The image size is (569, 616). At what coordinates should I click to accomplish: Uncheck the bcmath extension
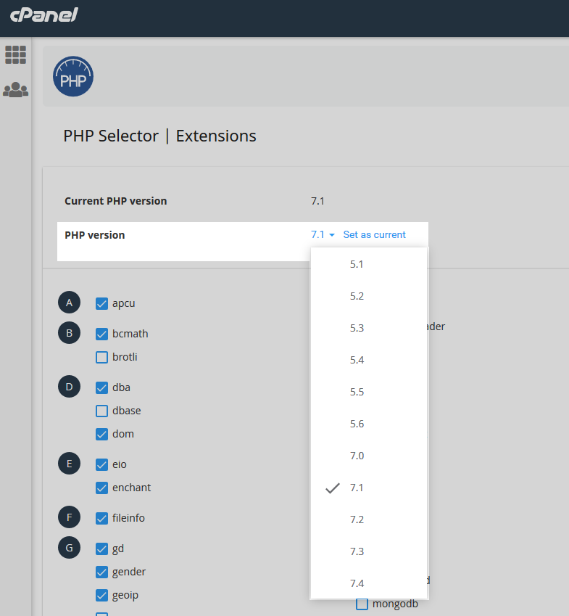pos(101,334)
